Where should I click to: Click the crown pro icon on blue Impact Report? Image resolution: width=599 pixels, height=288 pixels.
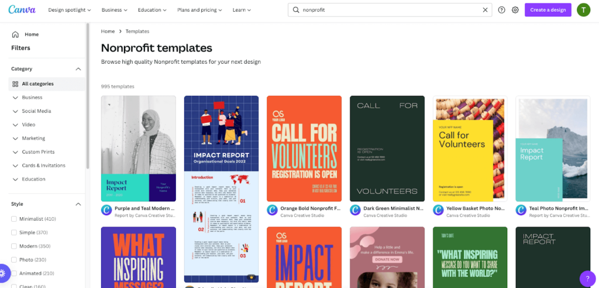coord(251,277)
